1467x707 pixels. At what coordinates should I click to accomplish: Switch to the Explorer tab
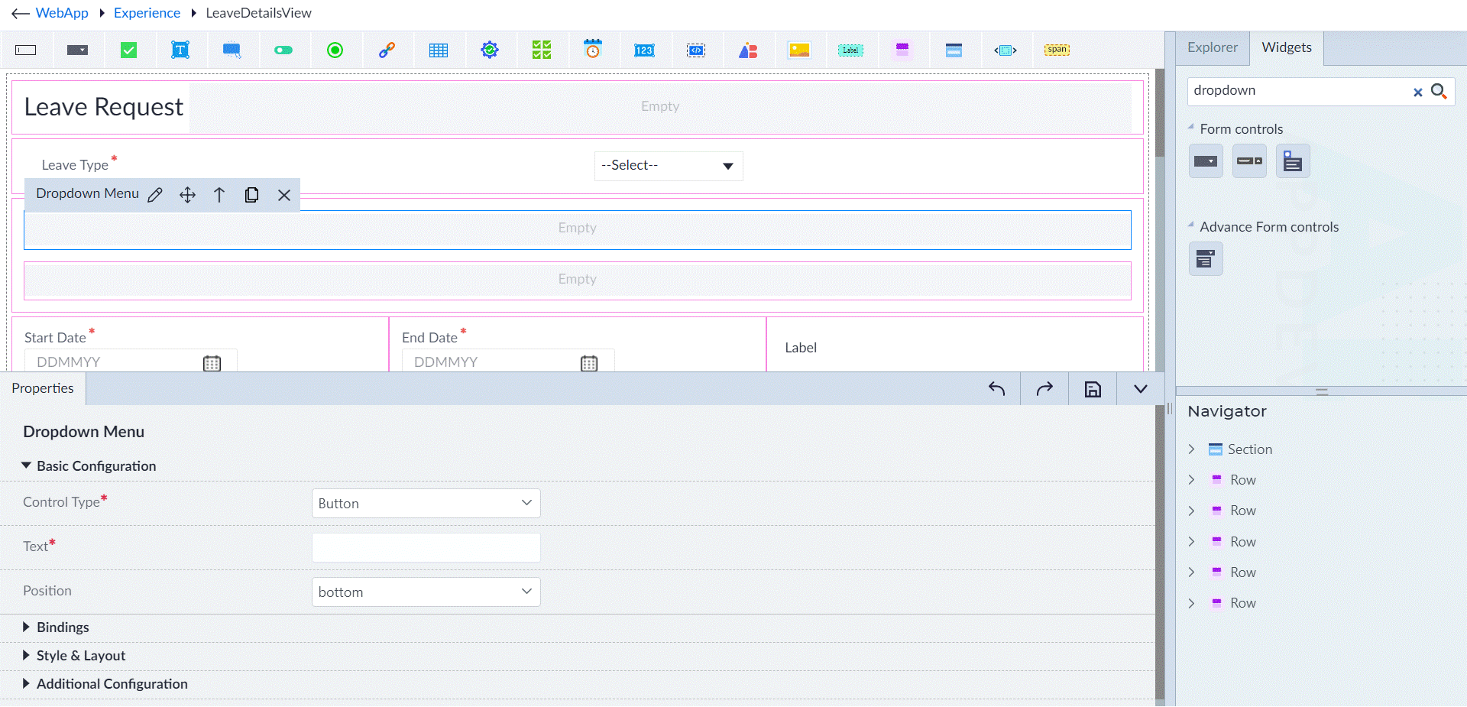pos(1213,47)
